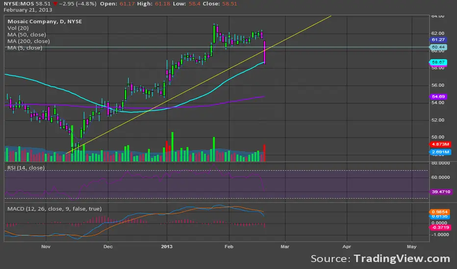Click the -1.0000 MACD axis label
Image resolution: width=457 pixels, height=269 pixels.
click(440, 234)
